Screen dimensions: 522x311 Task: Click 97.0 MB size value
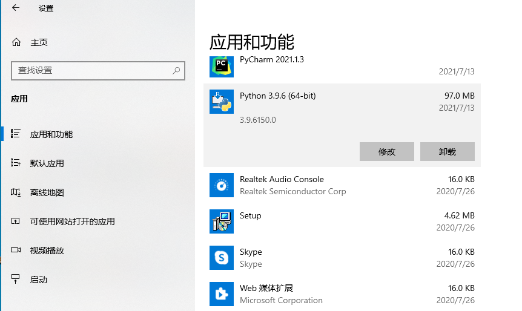[460, 96]
